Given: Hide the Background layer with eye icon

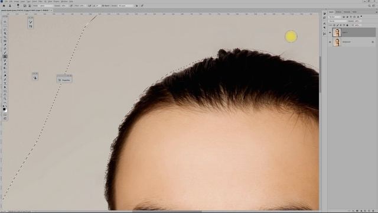Looking at the screenshot, I should tap(330, 42).
